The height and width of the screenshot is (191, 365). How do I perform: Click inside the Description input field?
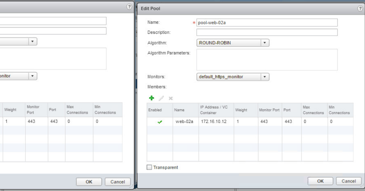pyautogui.click(x=267, y=32)
